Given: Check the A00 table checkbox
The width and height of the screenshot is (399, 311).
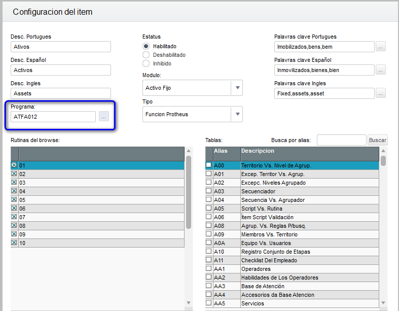Looking at the screenshot, I should click(209, 165).
